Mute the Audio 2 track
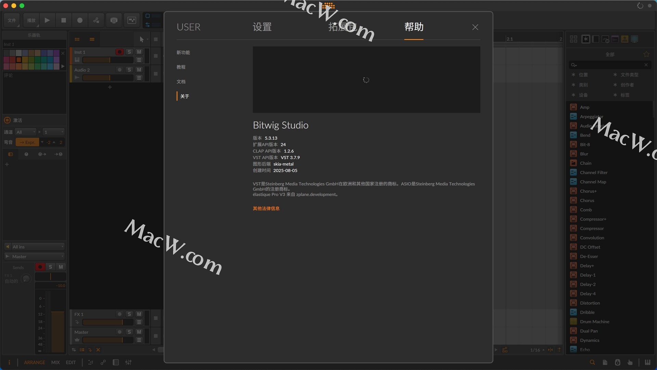This screenshot has width=657, height=370. tap(139, 70)
